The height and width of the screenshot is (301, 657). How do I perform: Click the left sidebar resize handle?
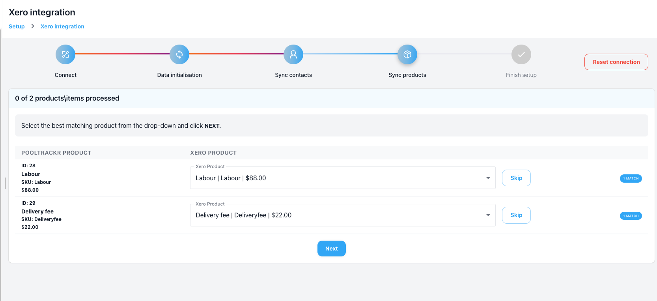(5, 183)
